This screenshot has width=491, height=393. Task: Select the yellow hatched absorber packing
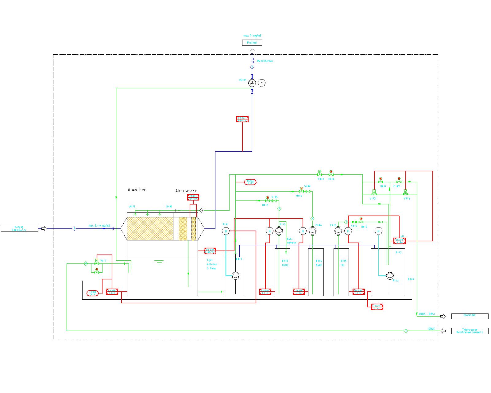click(150, 229)
